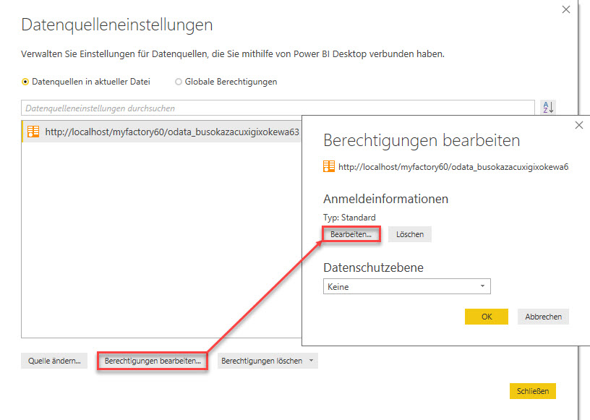Open Quelle ändern

point(54,360)
